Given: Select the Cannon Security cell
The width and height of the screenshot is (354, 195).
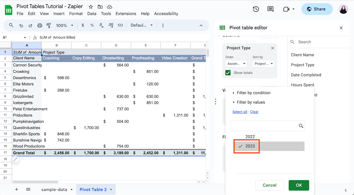Looking at the screenshot, I should 27,65.
